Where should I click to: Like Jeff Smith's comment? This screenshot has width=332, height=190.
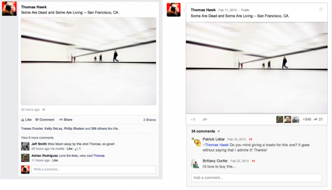[x=69, y=149]
